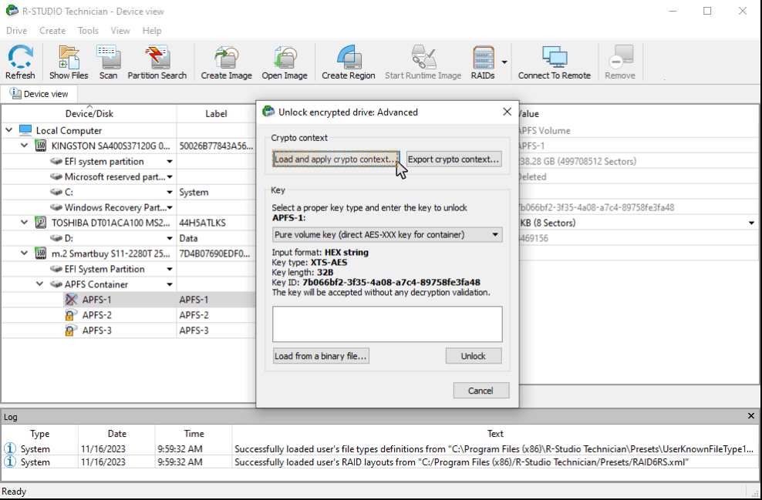Launch Partition Search tool

pyautogui.click(x=157, y=62)
